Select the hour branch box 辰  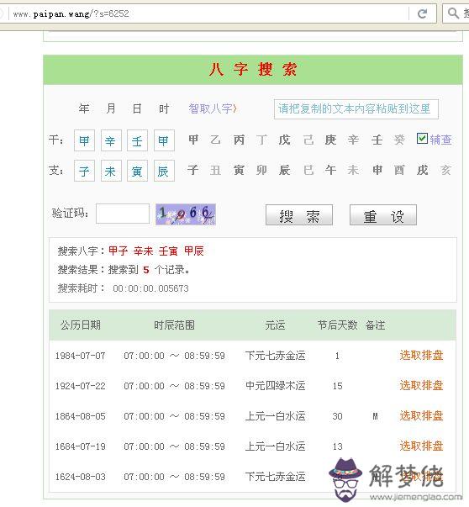tap(164, 171)
